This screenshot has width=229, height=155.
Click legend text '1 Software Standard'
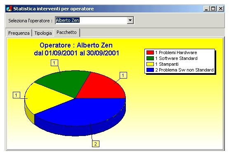click(176, 58)
